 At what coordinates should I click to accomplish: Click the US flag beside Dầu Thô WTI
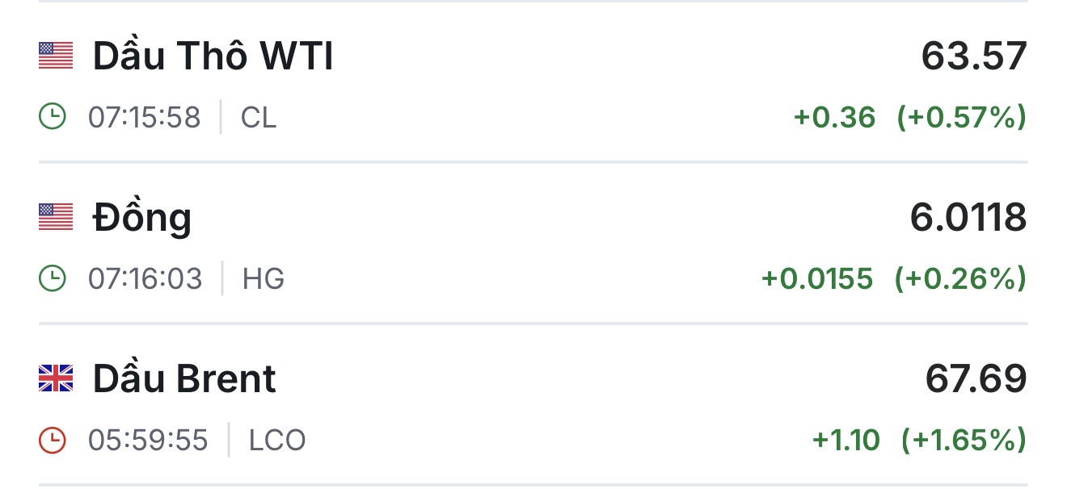56,56
